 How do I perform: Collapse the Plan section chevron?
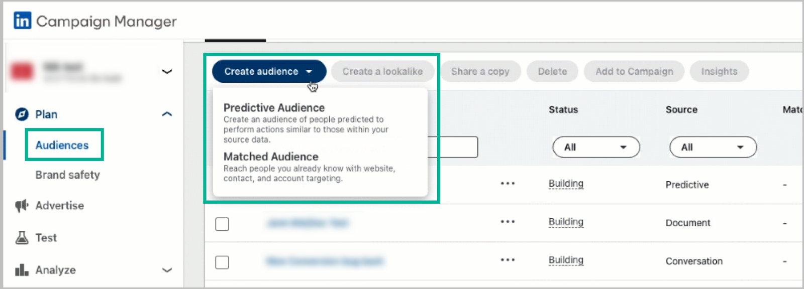(167, 114)
